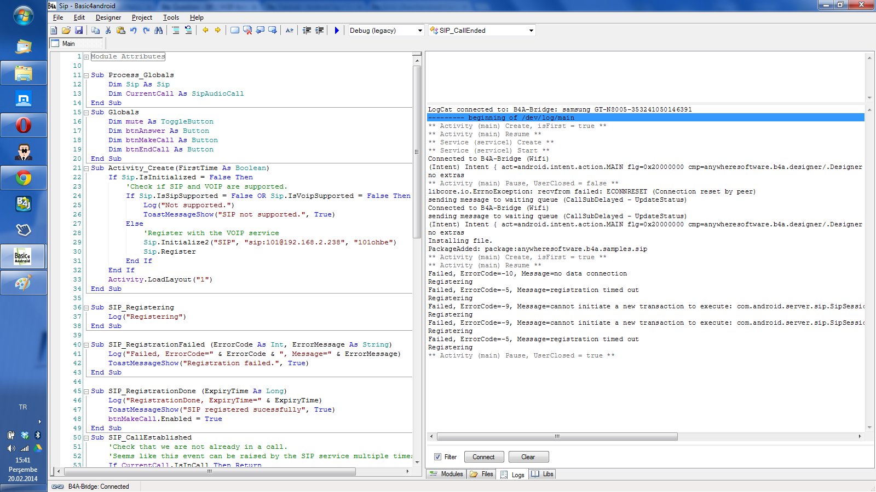This screenshot has width=876, height=492.
Task: Click the indent selection icon
Action: point(319,31)
